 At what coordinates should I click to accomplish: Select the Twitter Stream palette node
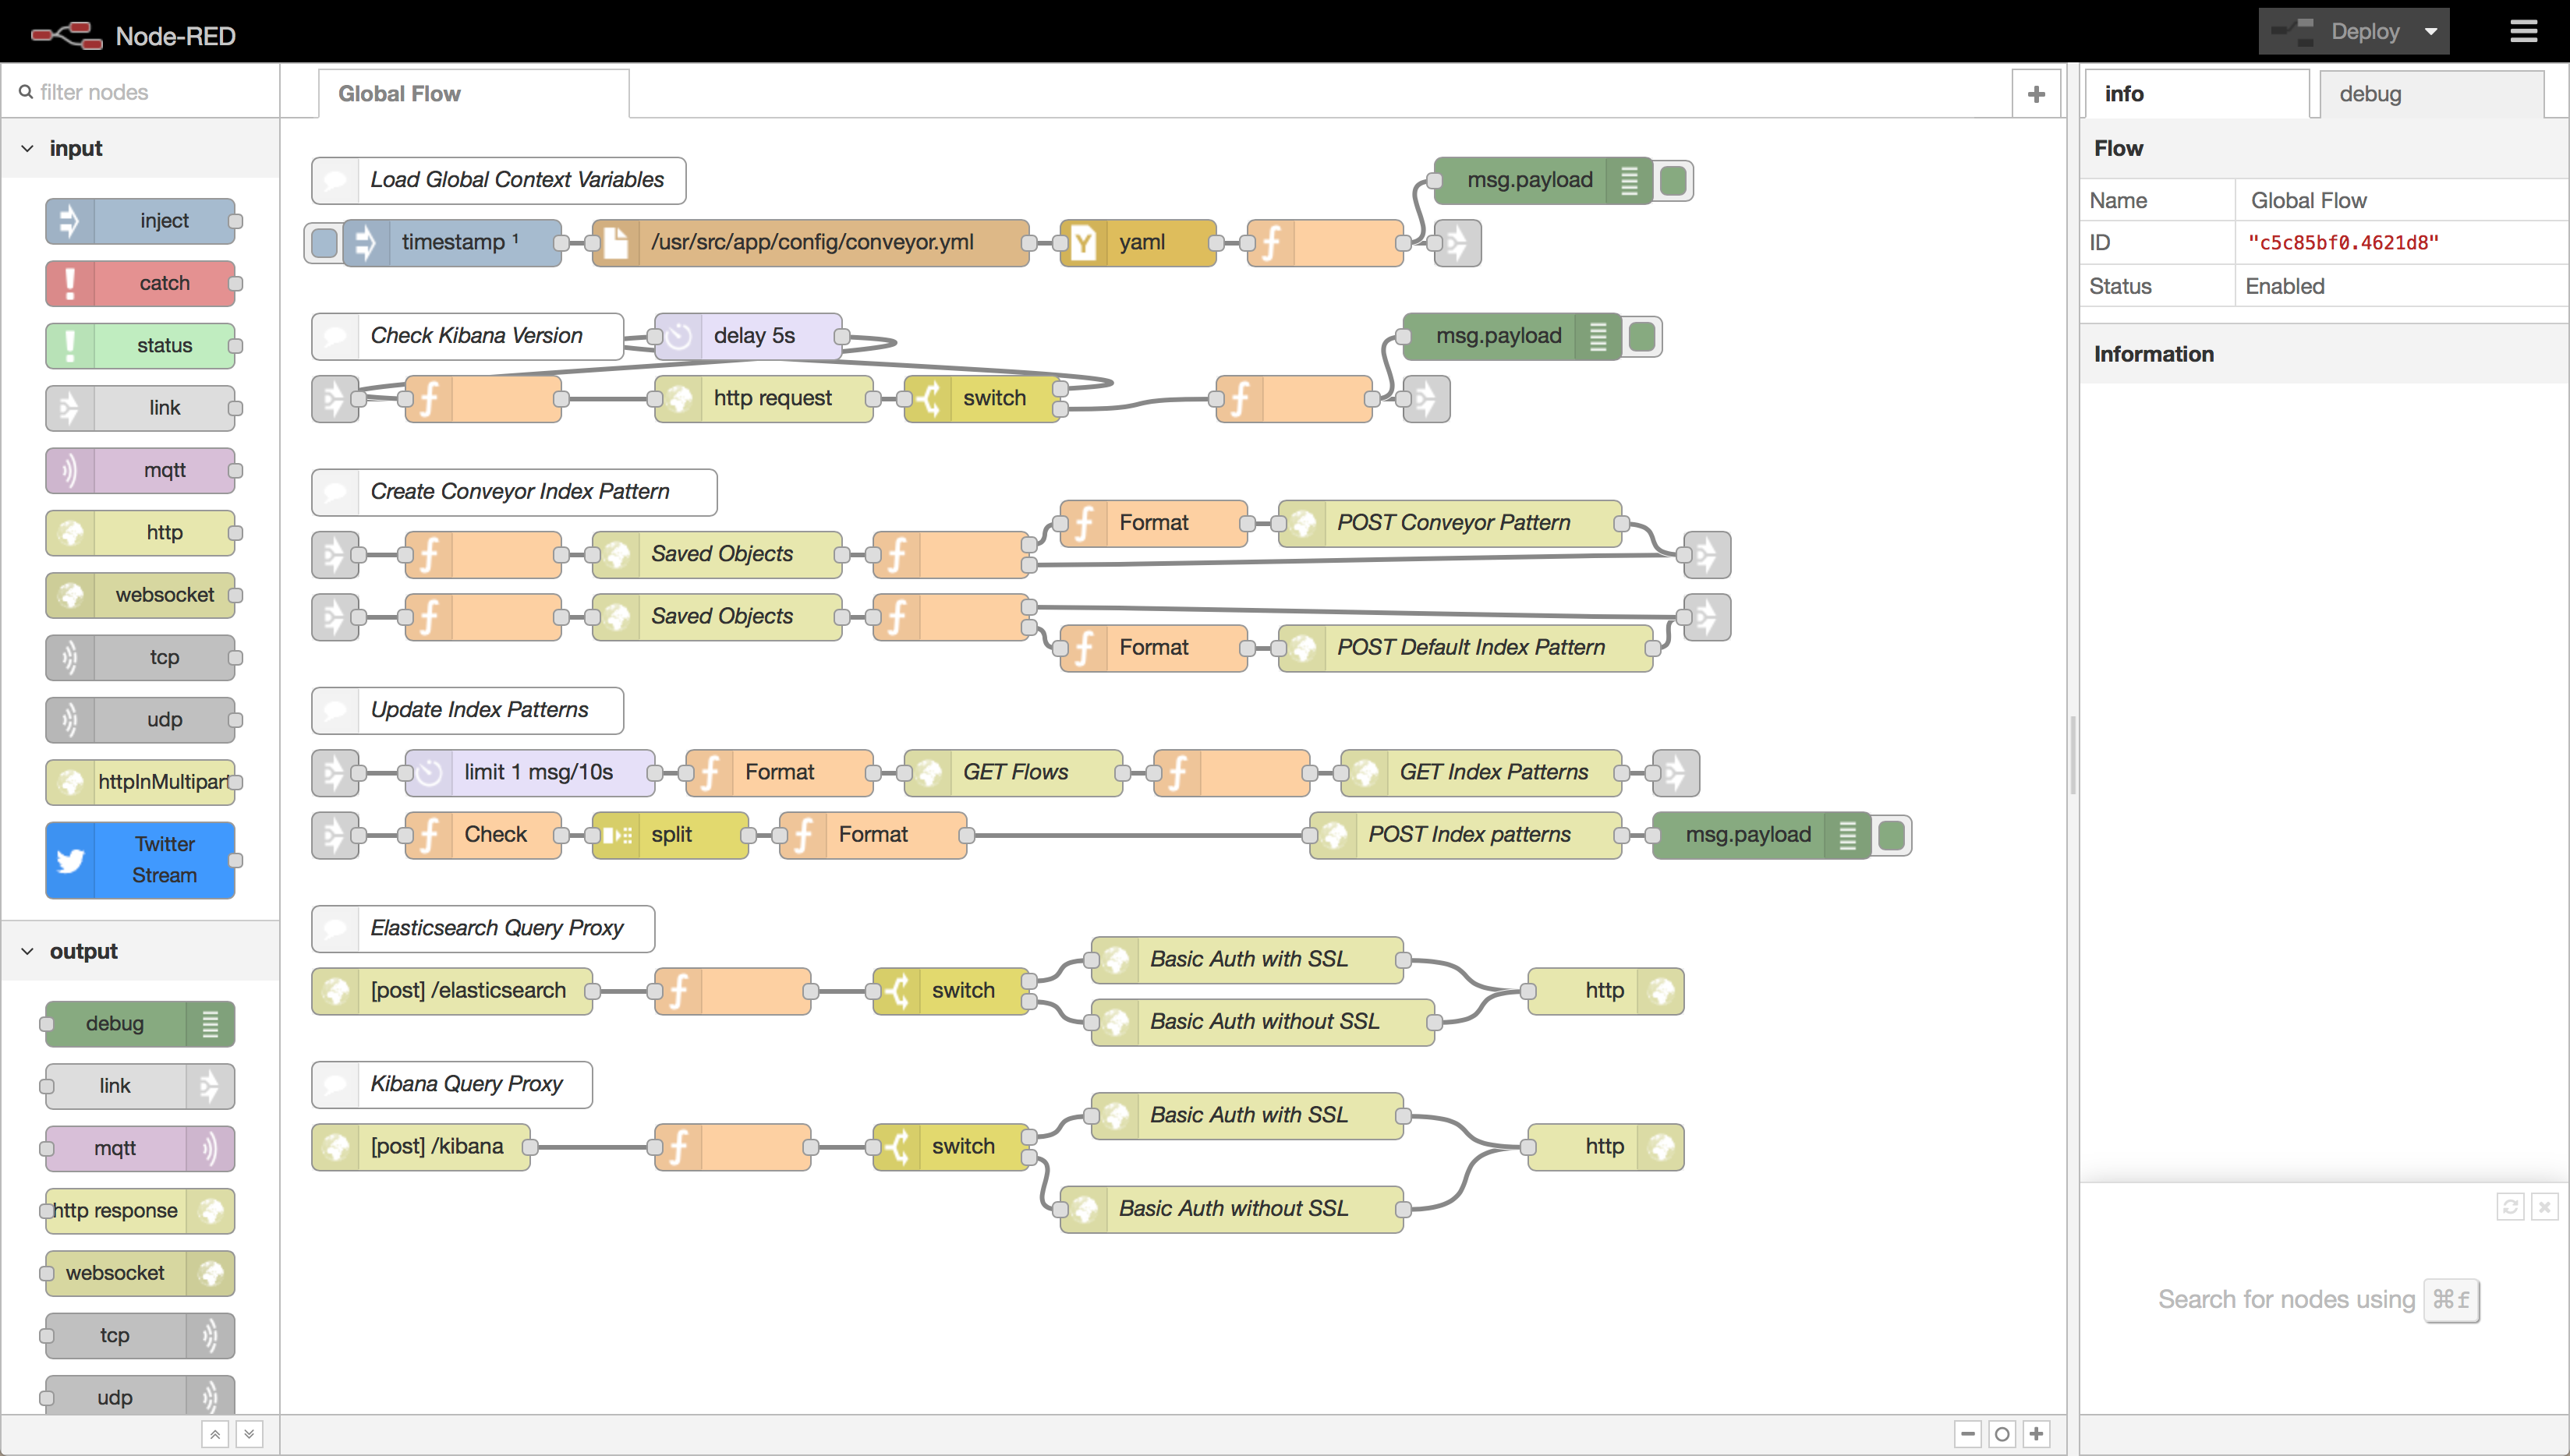(x=140, y=860)
